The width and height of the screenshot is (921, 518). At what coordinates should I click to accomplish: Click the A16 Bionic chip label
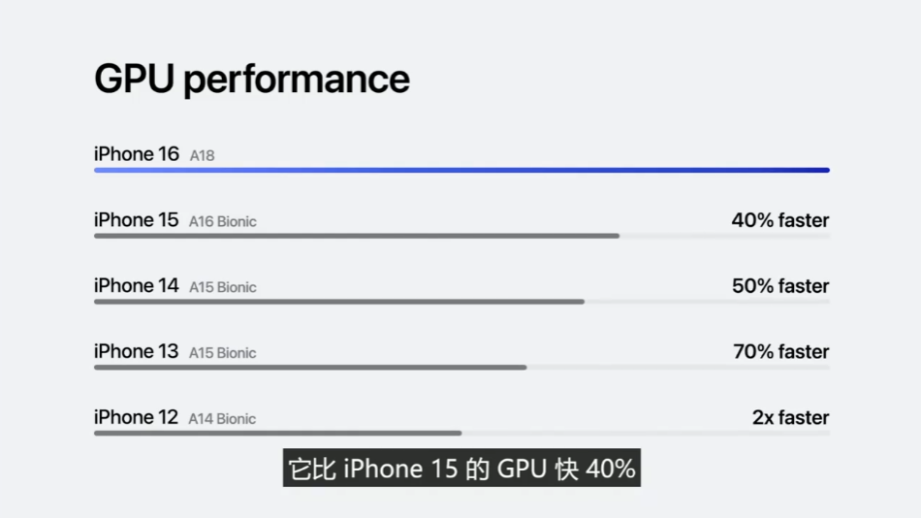tap(222, 221)
